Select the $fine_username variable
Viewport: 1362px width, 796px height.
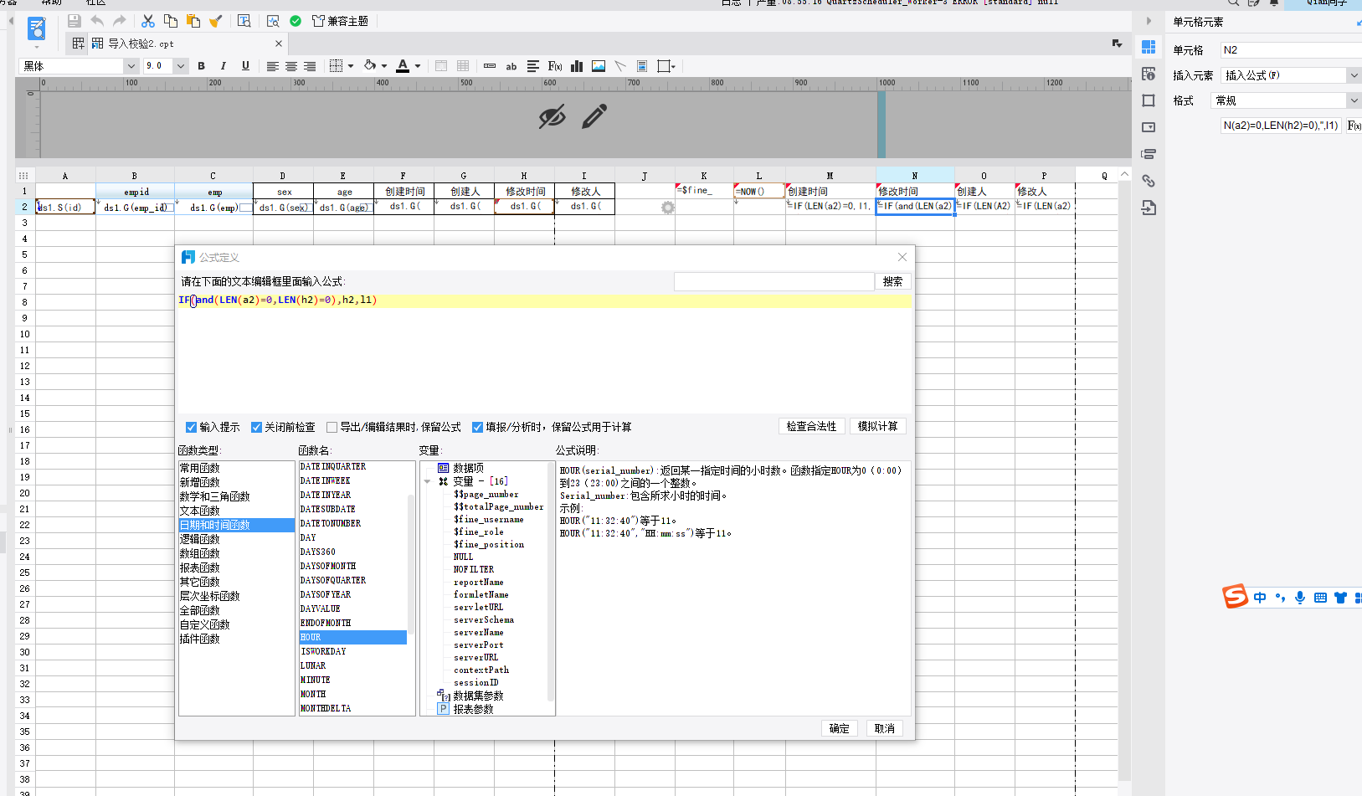489,520
